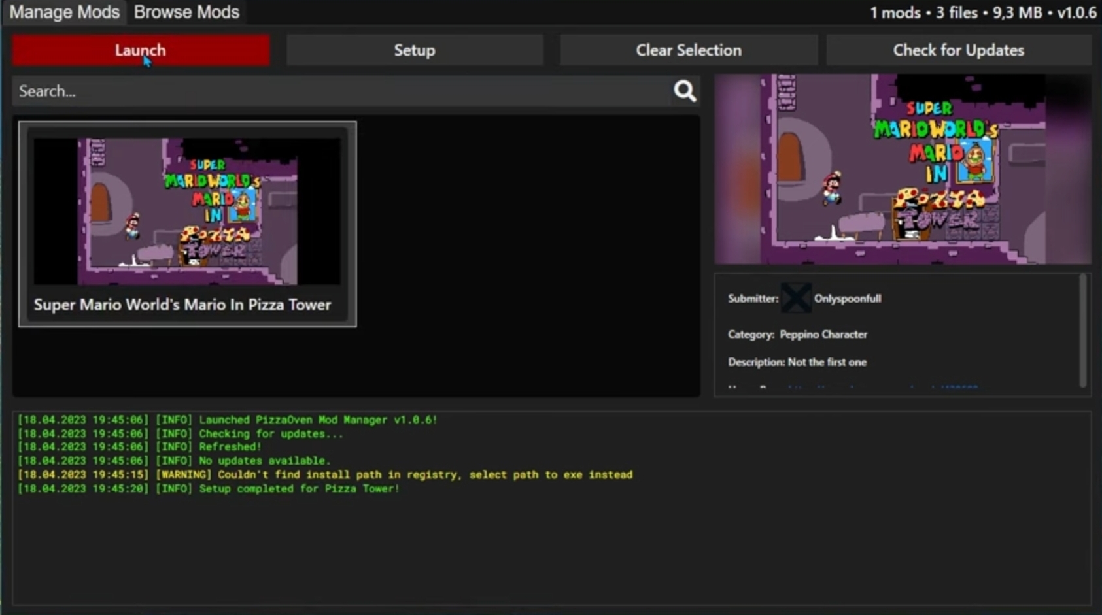Image resolution: width=1102 pixels, height=615 pixels.
Task: Select the Super Mario World's Mario mod thumbnail
Action: [187, 211]
